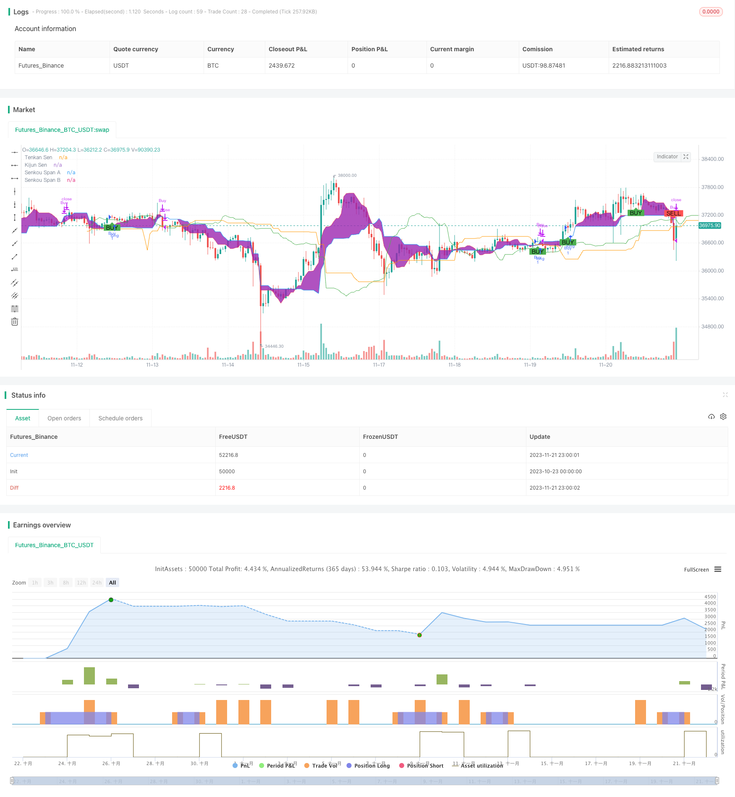This screenshot has width=735, height=797.
Task: Toggle Period P&L series in legend
Action: (277, 766)
